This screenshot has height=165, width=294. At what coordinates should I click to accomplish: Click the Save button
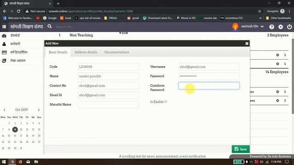[x=241, y=149]
